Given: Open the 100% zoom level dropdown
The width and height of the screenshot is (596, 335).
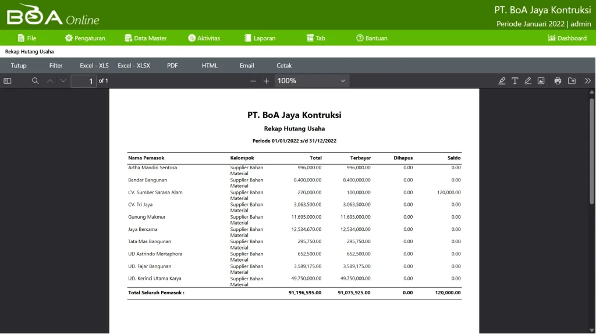Looking at the screenshot, I should click(312, 81).
